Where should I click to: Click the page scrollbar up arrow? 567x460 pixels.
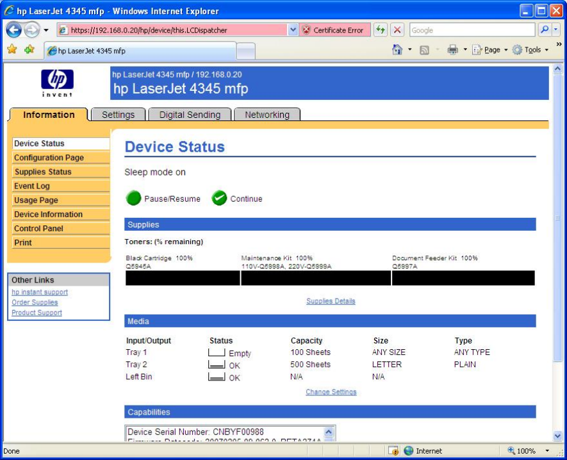(x=557, y=69)
